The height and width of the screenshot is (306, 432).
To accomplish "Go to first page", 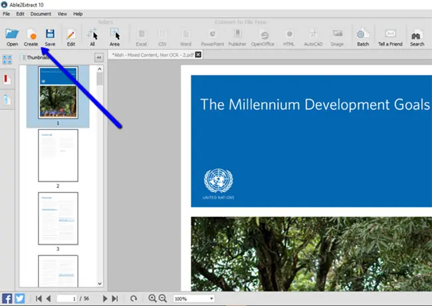I will (39, 299).
